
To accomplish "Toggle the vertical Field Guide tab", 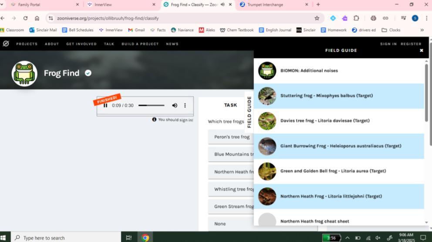I will [x=249, y=112].
